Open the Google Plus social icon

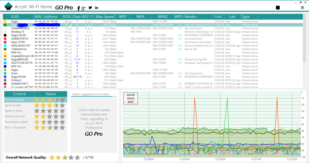click(x=83, y=8)
